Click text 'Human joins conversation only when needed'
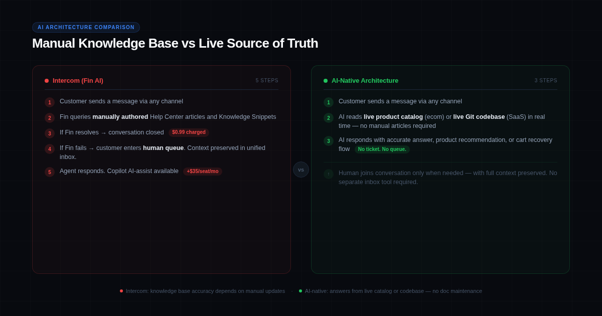The image size is (602, 316). (401, 173)
